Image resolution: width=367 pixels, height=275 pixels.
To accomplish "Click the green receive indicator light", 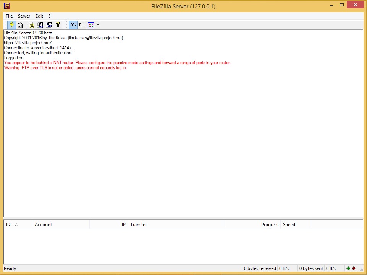I will 348,268.
